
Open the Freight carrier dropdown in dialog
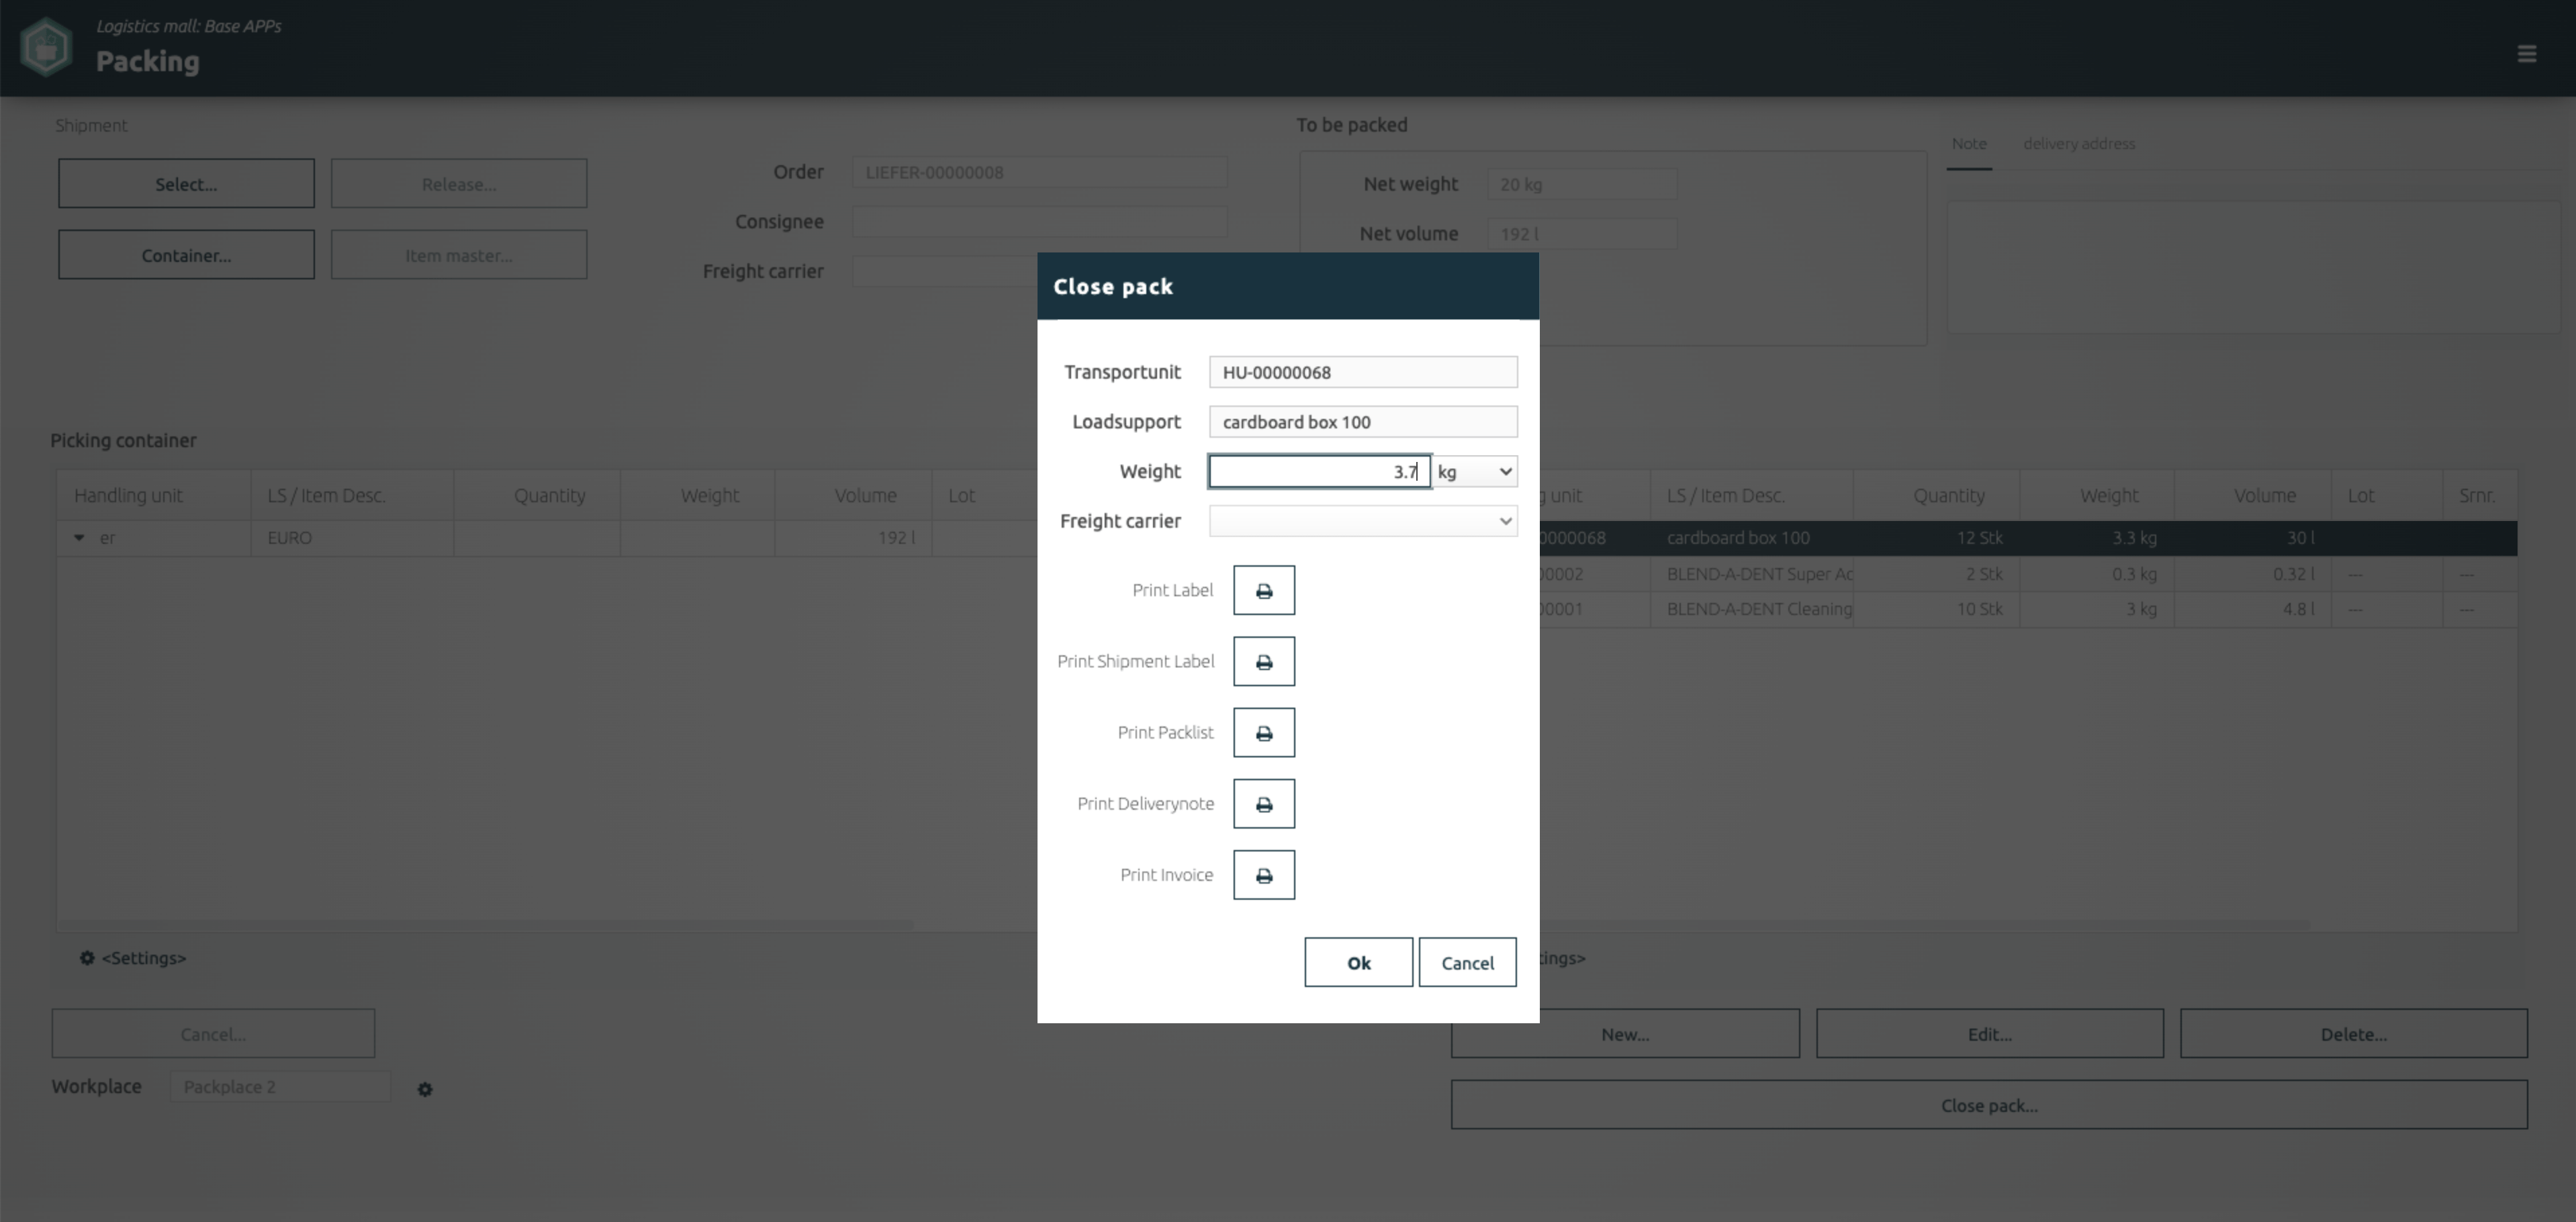(x=1363, y=521)
